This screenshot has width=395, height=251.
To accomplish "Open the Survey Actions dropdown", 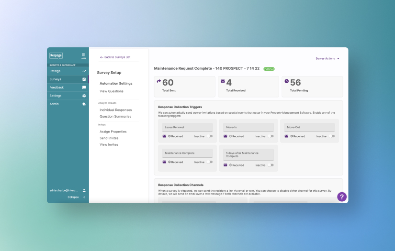I will click(327, 59).
